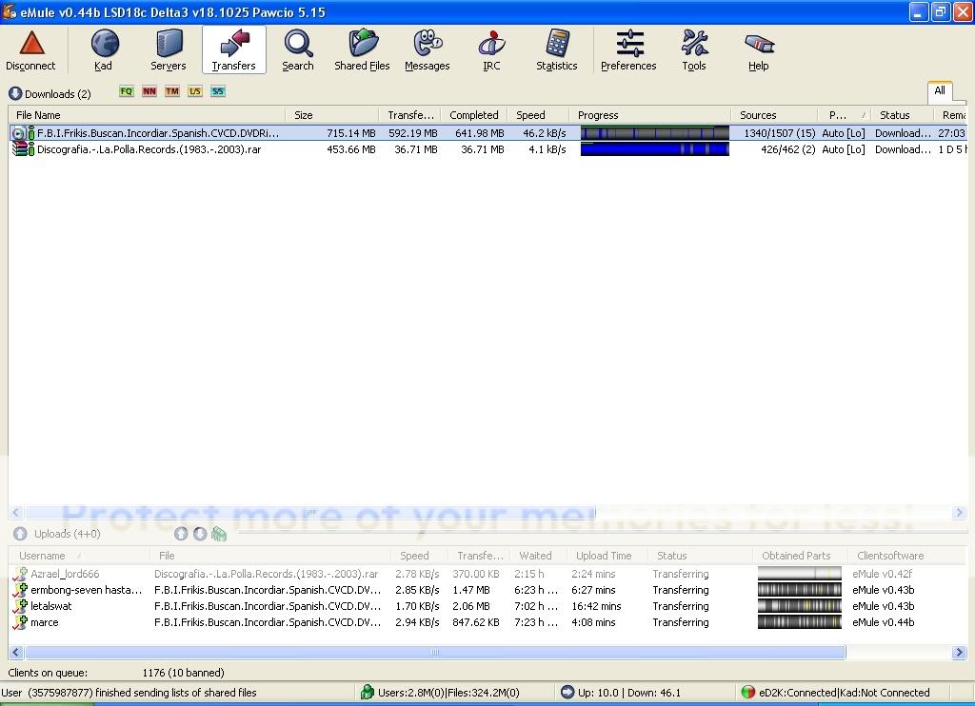Viewport: 975px width, 706px height.
Task: Select the Discografia La Polla Records download
Action: [487, 149]
